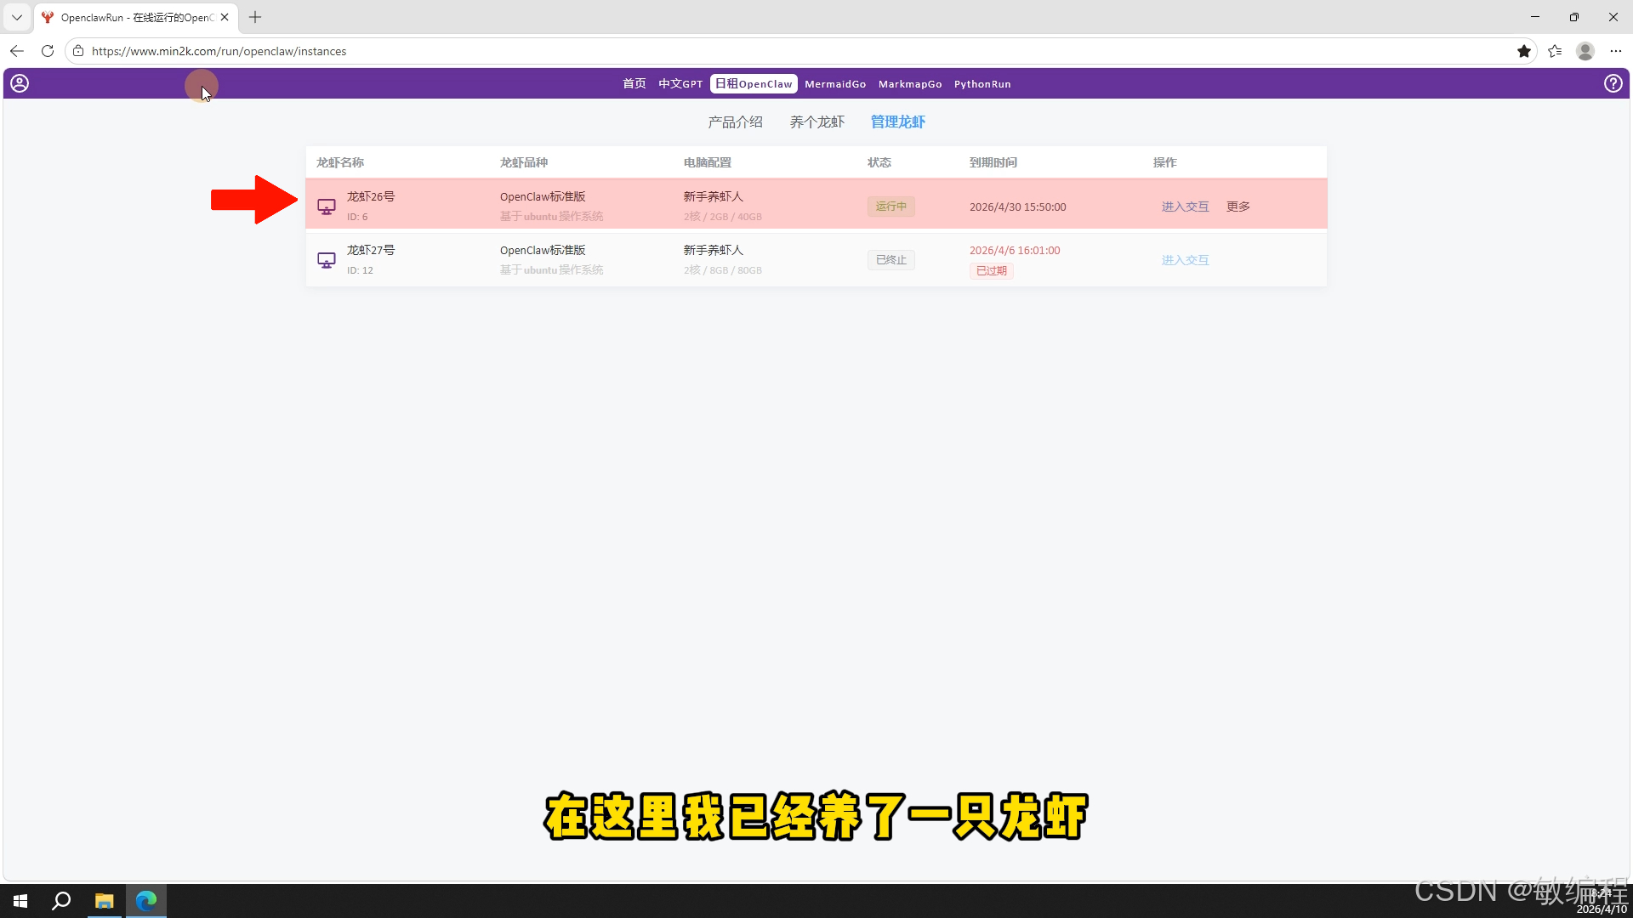Click the user profile icon in the navbar
The width and height of the screenshot is (1633, 918).
point(19,82)
